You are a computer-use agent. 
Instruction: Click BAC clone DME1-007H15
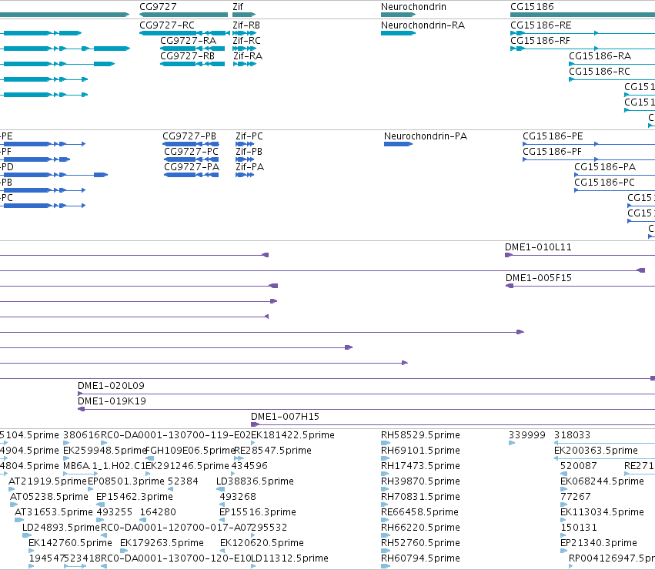(285, 417)
